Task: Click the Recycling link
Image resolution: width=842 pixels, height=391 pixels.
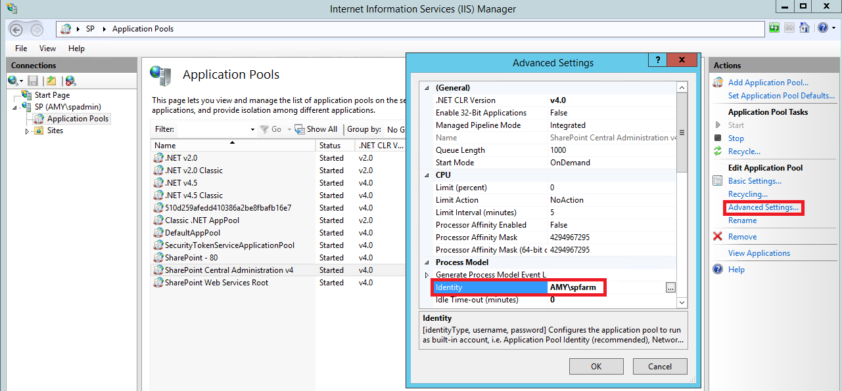Action: point(748,194)
